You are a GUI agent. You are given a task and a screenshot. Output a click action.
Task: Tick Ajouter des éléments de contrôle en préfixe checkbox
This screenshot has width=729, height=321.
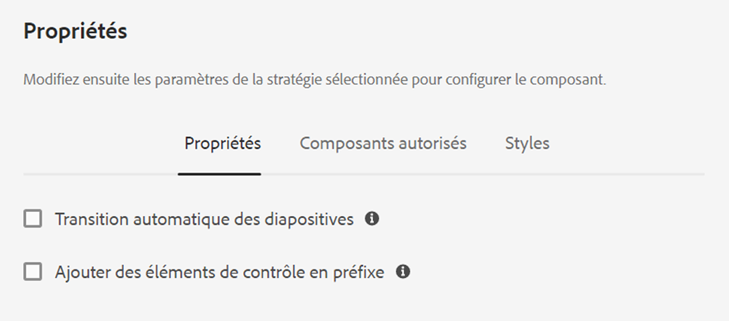33,272
